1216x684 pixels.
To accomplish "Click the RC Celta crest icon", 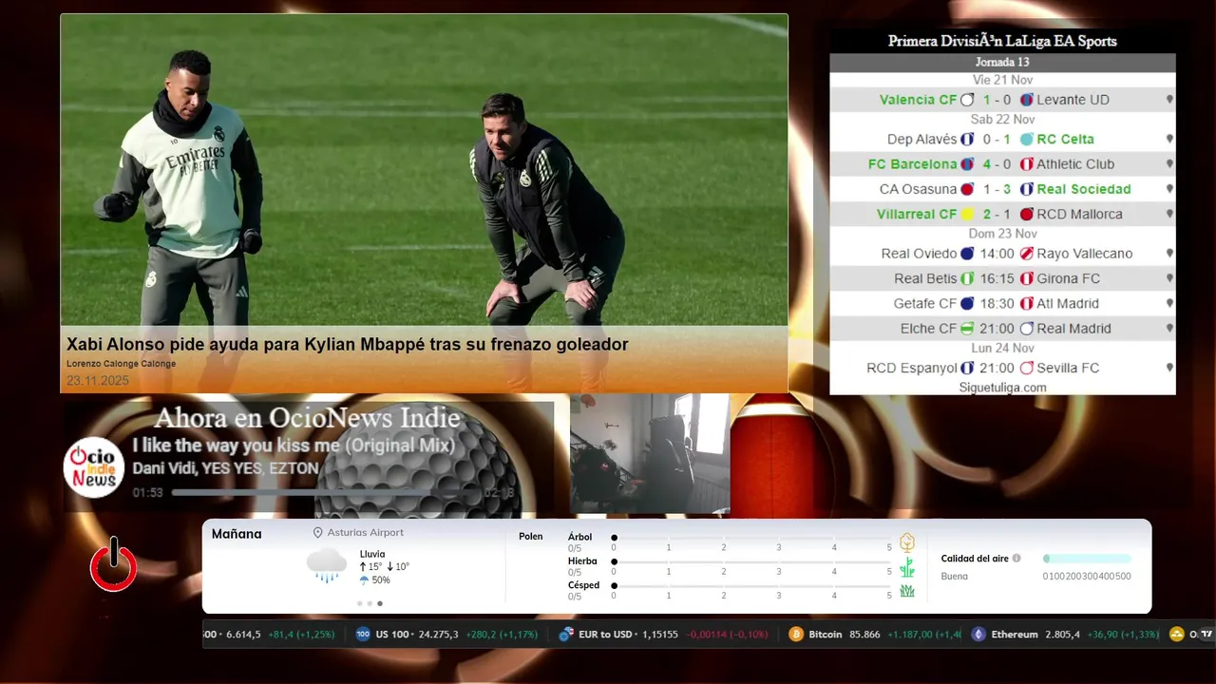I will [x=1026, y=139].
